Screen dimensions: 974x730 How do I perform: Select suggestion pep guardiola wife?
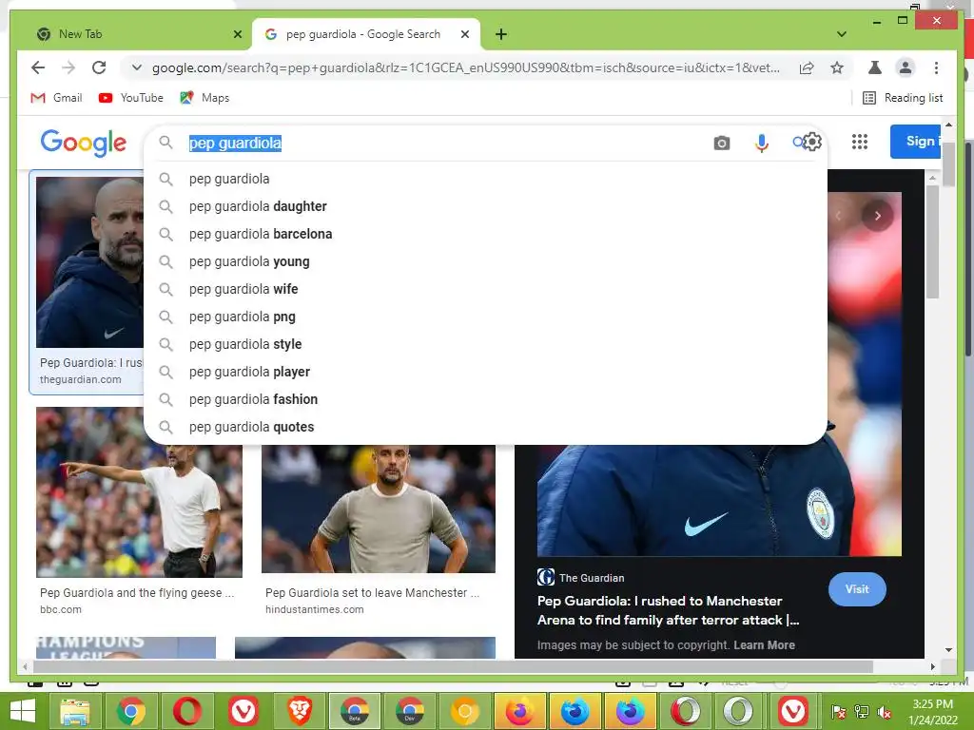tap(485, 289)
